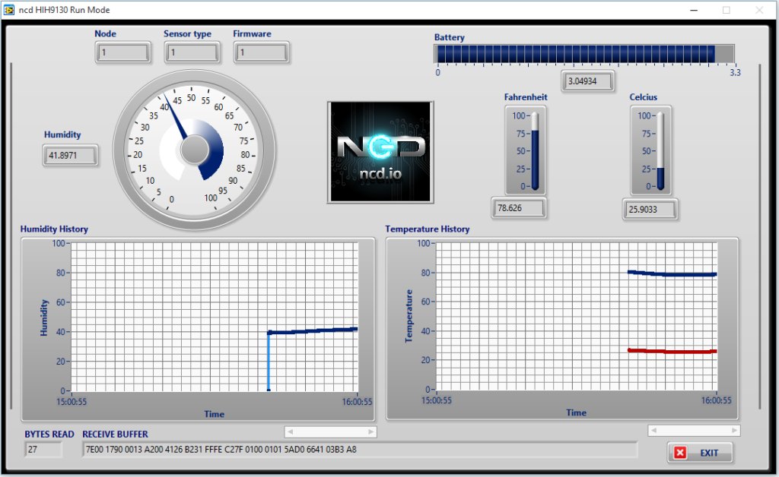Click the BYTES READ label

[x=49, y=434]
